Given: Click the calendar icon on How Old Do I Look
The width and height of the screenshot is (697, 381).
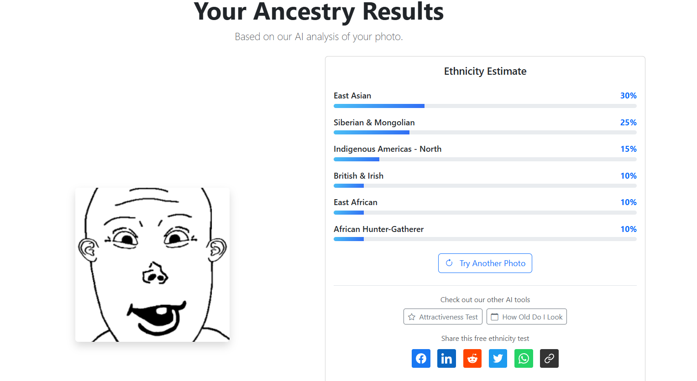Looking at the screenshot, I should click(x=495, y=317).
